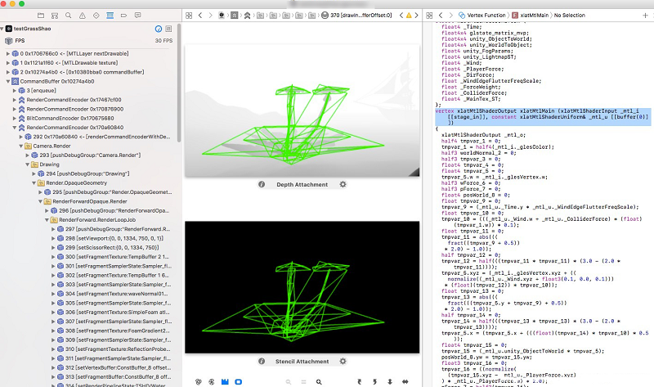Screen dimensions: 654x387
Task: Toggle the blue outline overlay button beside wireframe
Action: pos(239,381)
